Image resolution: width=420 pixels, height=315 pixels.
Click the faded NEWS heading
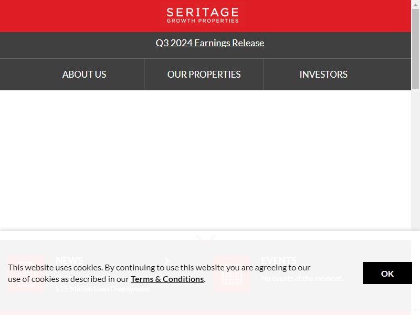69,260
